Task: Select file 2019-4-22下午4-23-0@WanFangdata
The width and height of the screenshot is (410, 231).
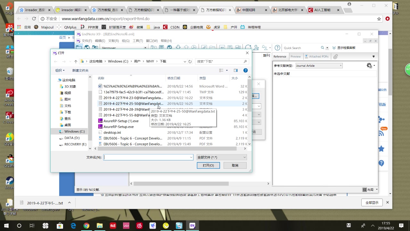Action: click(x=133, y=98)
